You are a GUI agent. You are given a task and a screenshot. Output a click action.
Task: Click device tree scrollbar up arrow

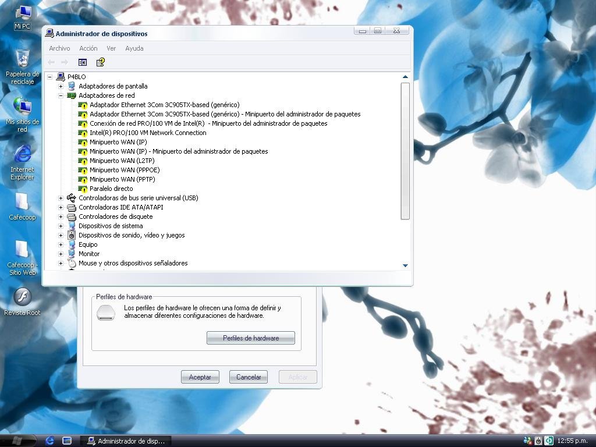click(x=405, y=77)
